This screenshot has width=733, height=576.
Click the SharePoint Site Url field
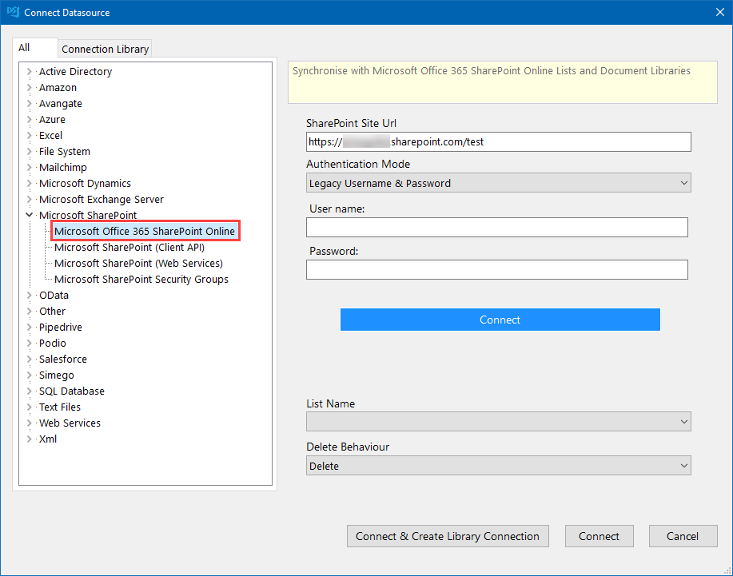pos(498,141)
